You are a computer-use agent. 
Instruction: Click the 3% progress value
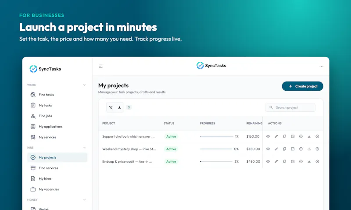pos(236,161)
